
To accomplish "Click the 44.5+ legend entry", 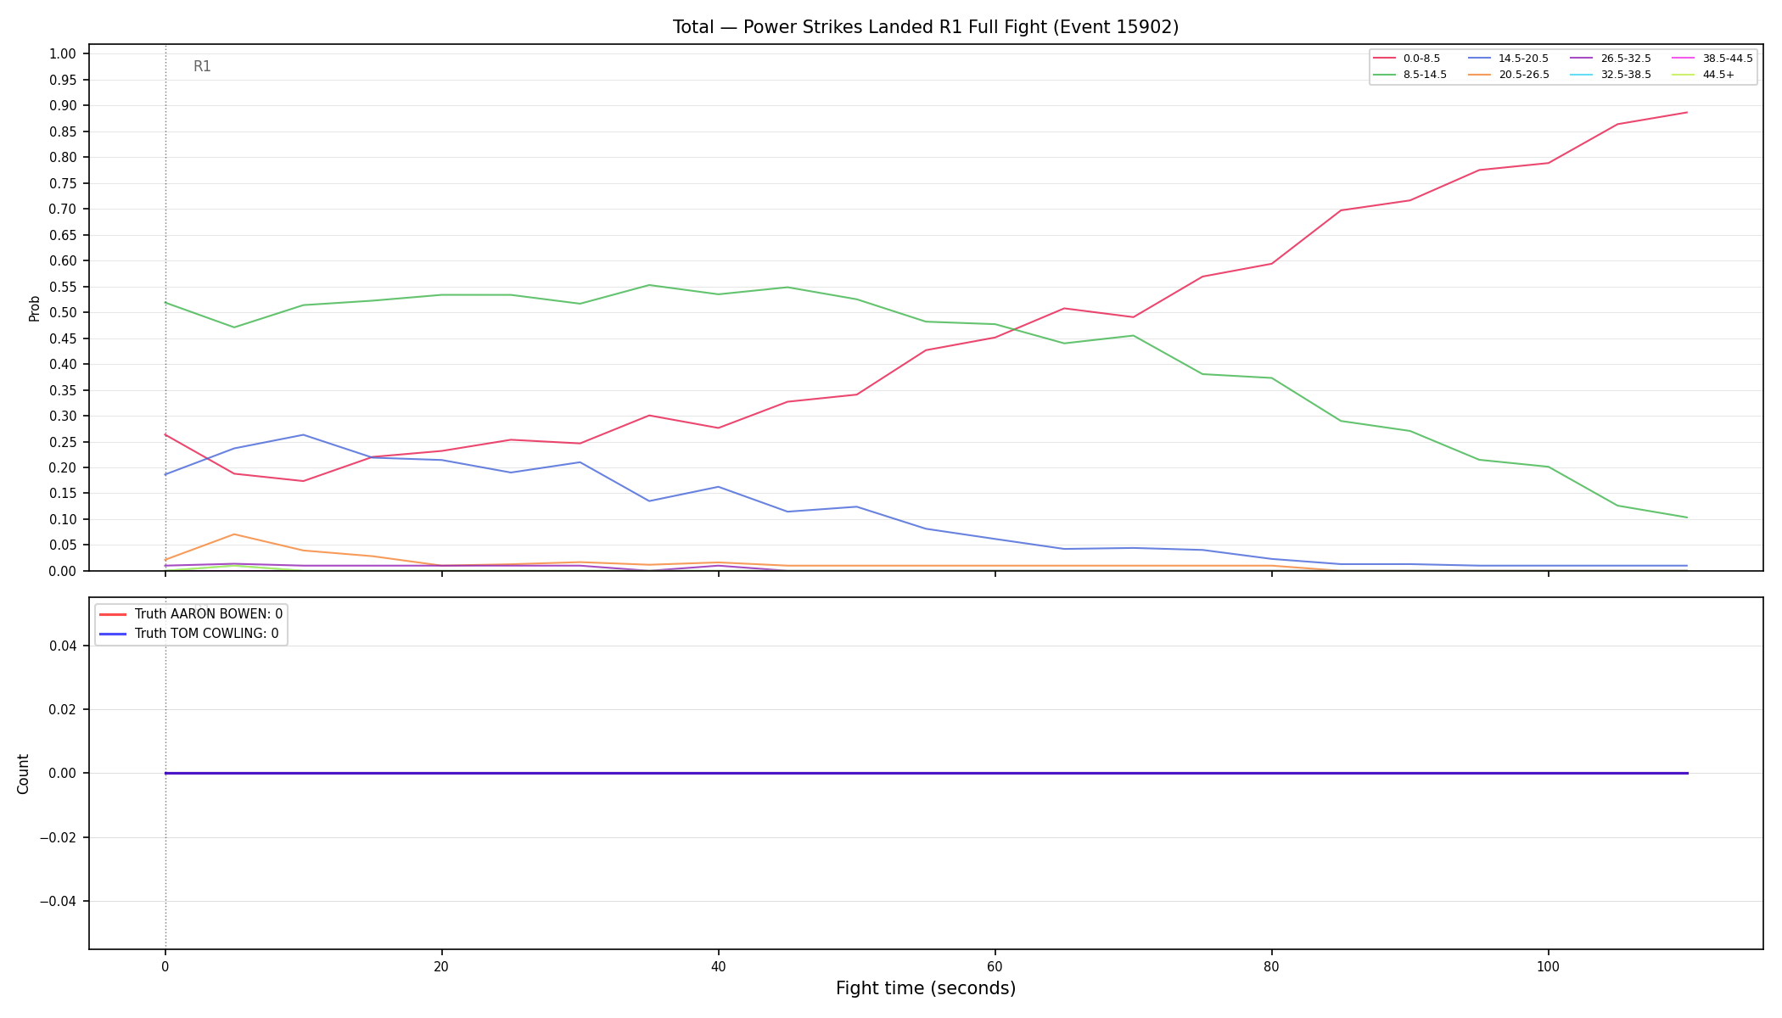I will (x=1704, y=75).
